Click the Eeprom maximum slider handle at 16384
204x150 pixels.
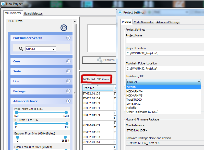click(65, 137)
